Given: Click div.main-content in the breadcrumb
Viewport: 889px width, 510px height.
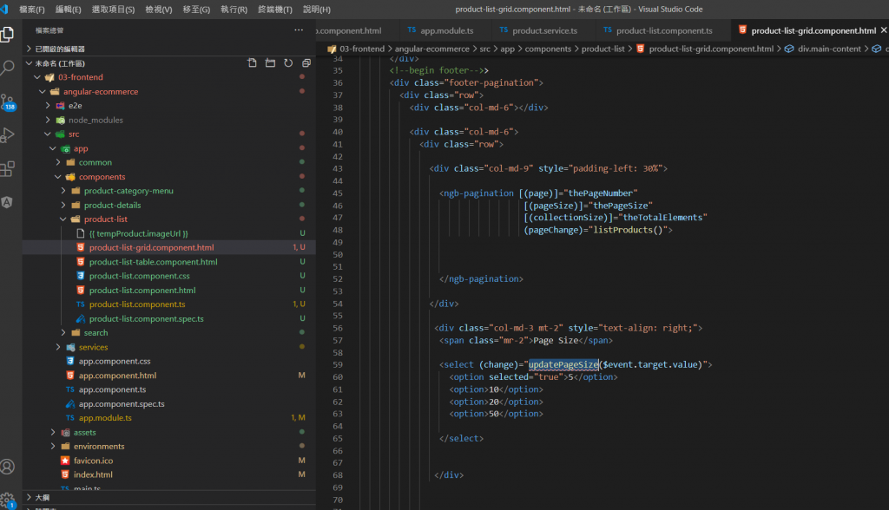Looking at the screenshot, I should [831, 49].
